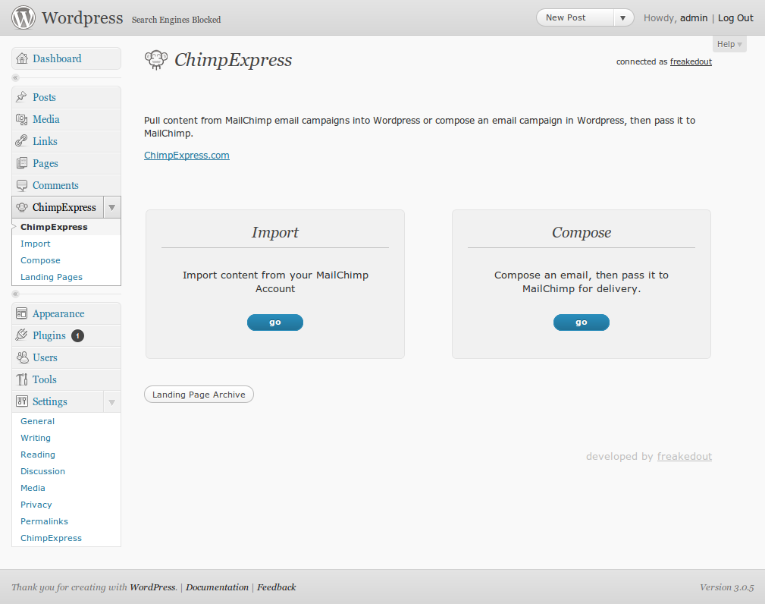This screenshot has height=604, width=765.
Task: Click the Media camera icon in sidebar
Action: point(21,119)
